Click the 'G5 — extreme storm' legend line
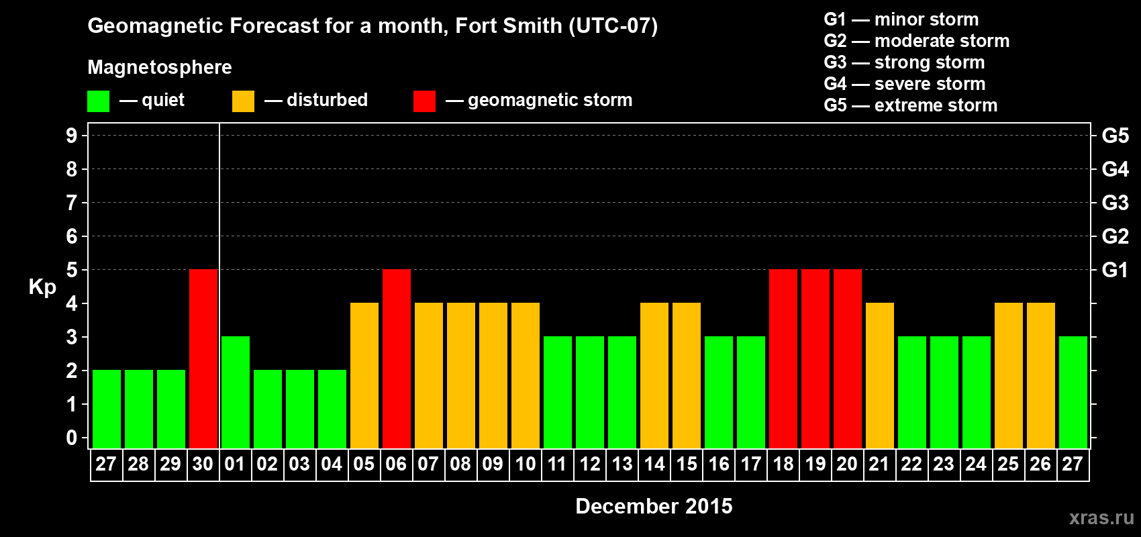Image resolution: width=1141 pixels, height=537 pixels. (911, 105)
